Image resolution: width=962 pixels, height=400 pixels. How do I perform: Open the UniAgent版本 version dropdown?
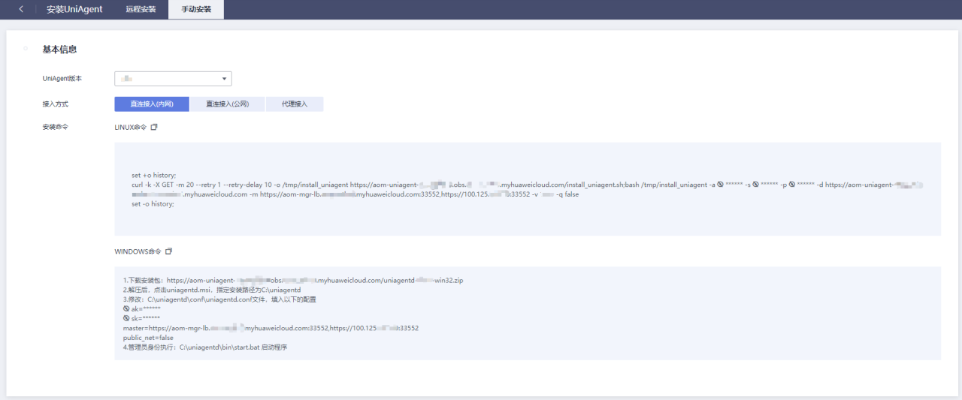point(172,79)
